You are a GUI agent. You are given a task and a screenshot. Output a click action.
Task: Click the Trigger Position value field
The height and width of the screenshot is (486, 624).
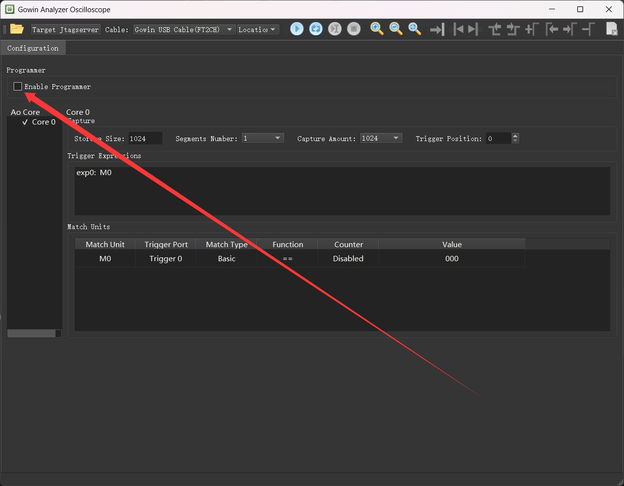tap(499, 139)
